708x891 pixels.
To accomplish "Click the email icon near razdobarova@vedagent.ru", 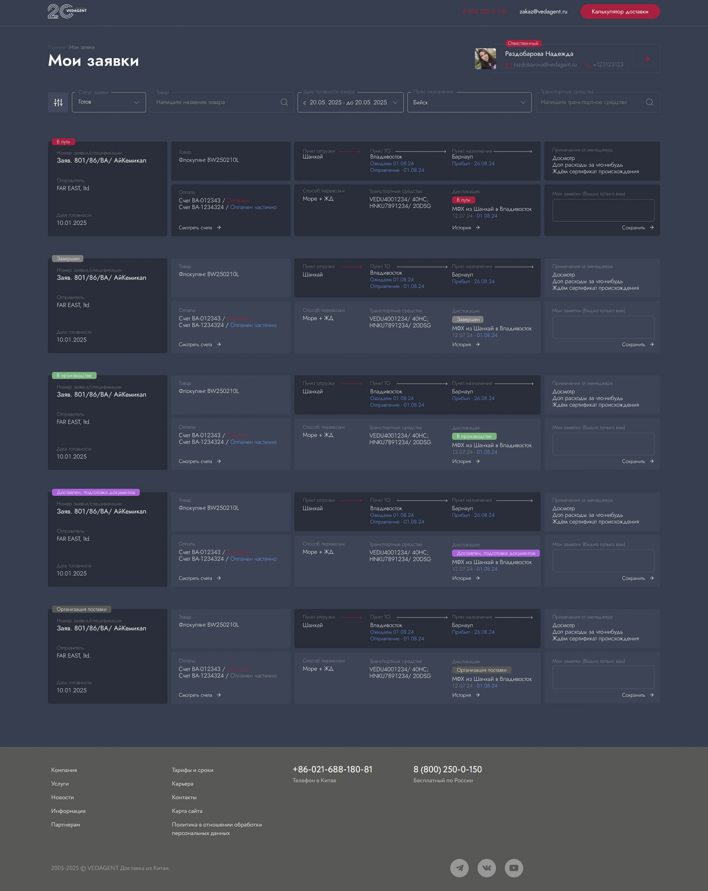I will click(x=509, y=65).
